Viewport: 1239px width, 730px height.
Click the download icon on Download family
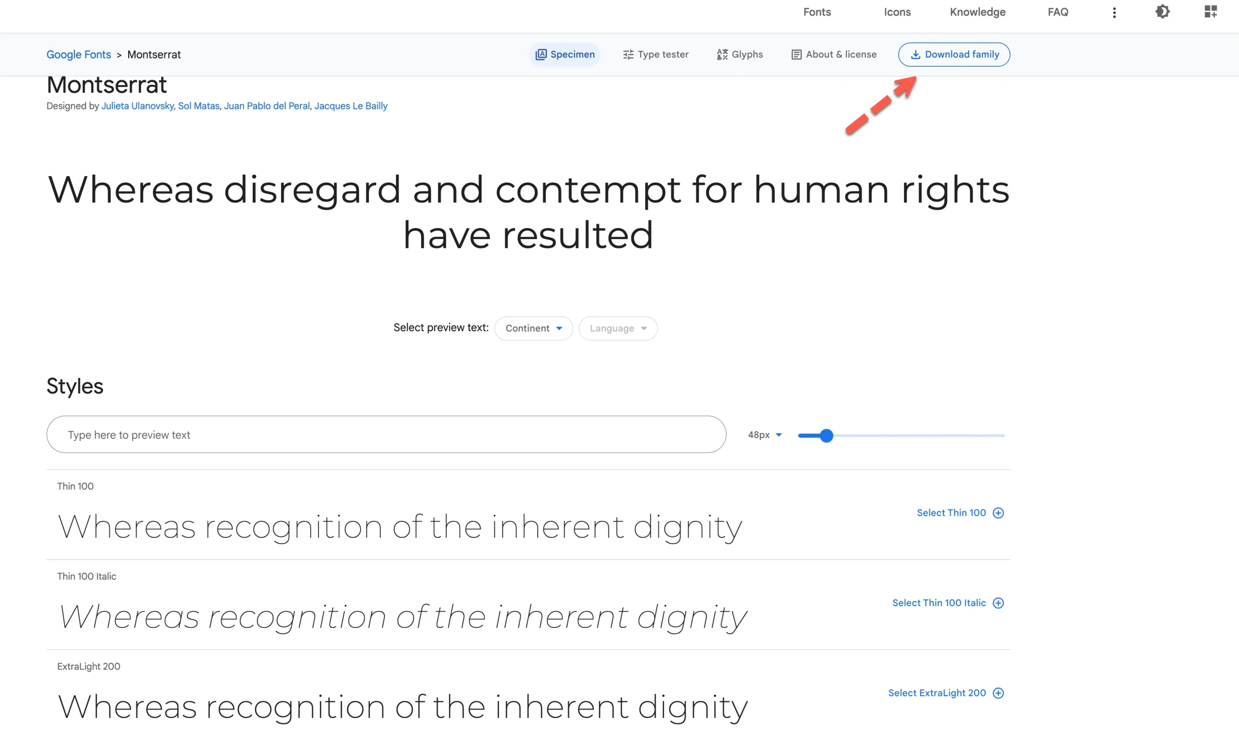[916, 54]
